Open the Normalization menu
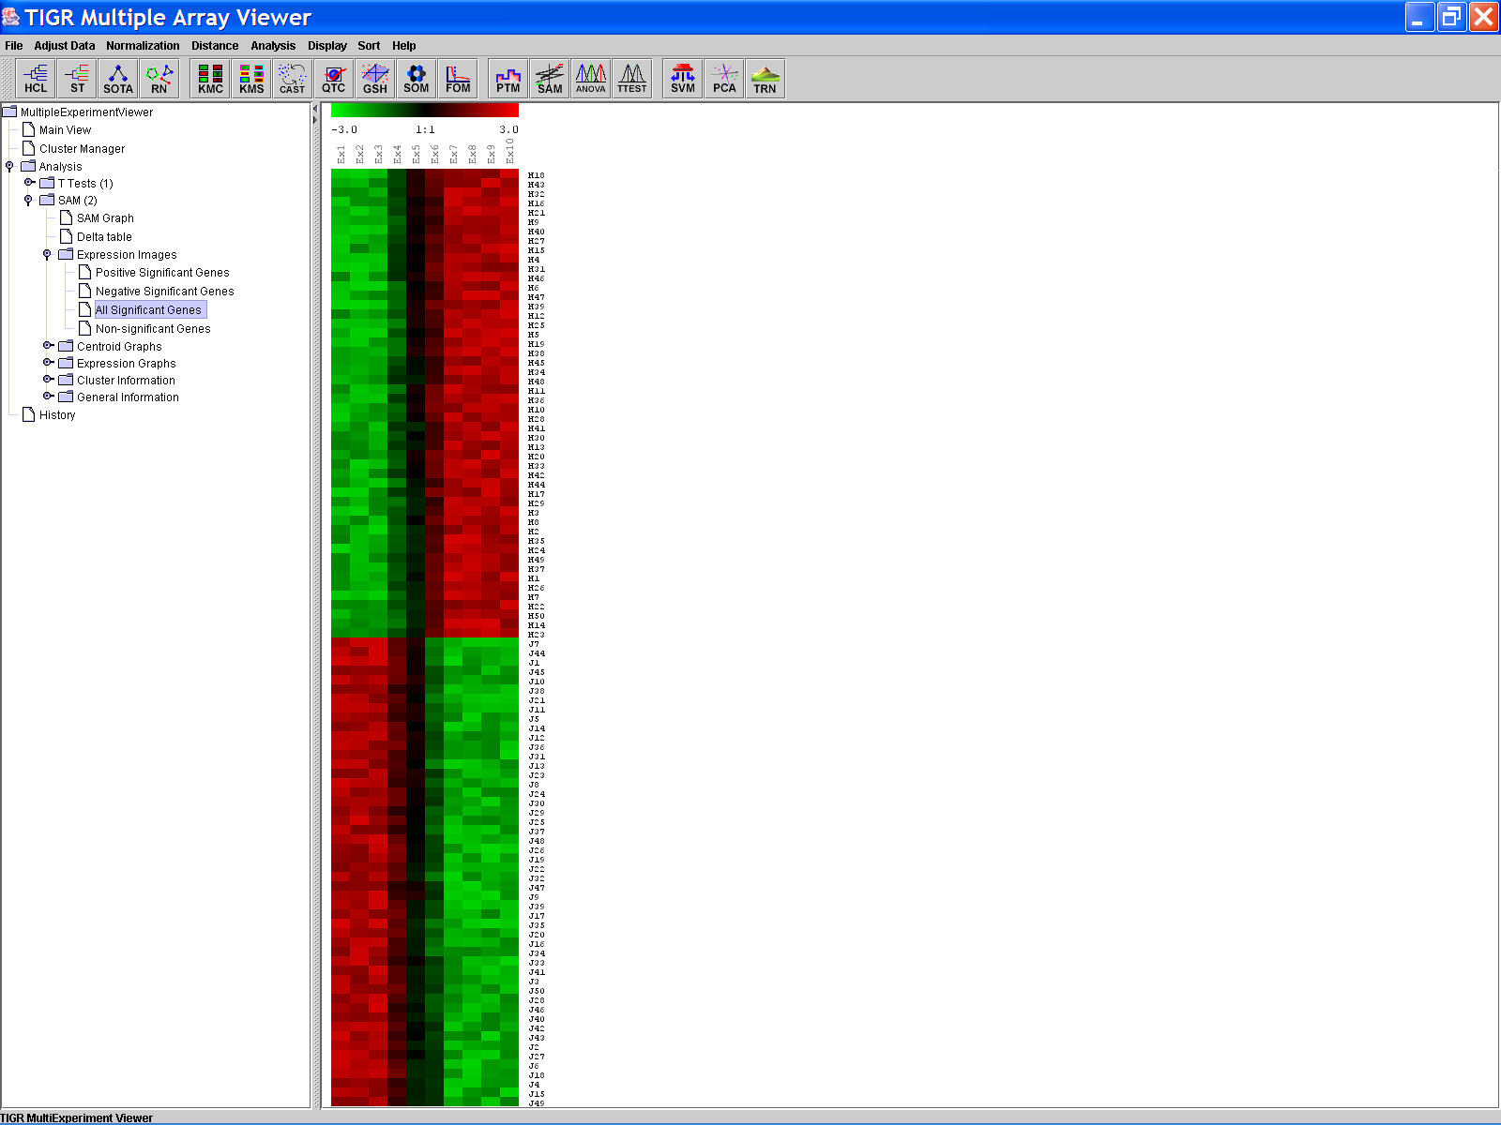The image size is (1501, 1125). [143, 46]
